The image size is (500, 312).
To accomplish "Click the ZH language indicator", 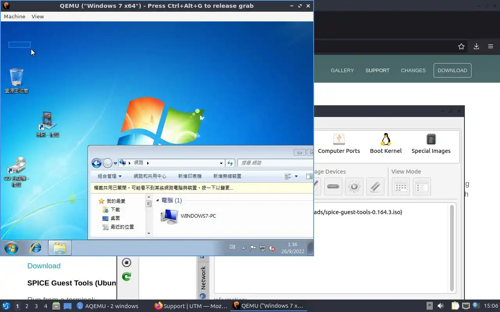I will pyautogui.click(x=232, y=247).
